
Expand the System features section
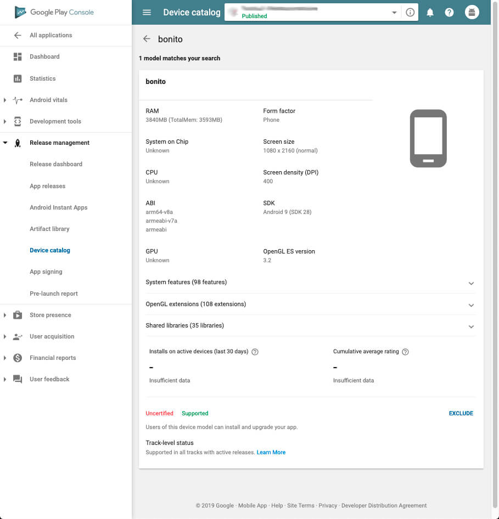pos(471,284)
